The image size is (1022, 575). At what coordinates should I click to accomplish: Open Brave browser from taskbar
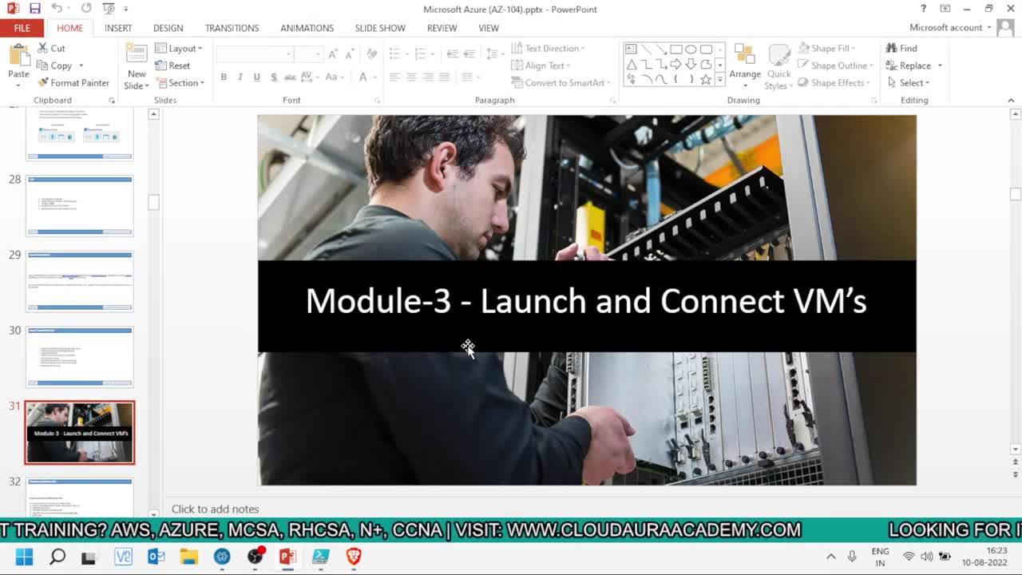(x=354, y=557)
